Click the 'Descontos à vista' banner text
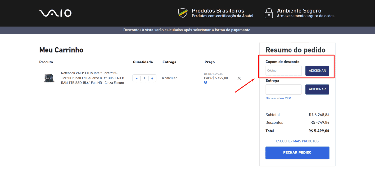This screenshot has height=180, width=375. 187,30
